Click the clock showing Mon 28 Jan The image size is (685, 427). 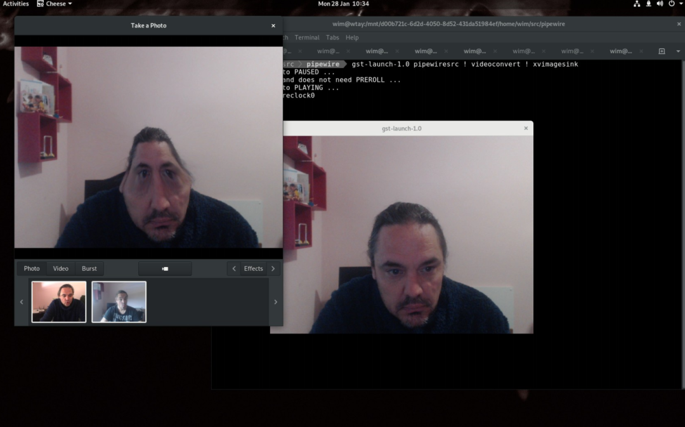[343, 4]
